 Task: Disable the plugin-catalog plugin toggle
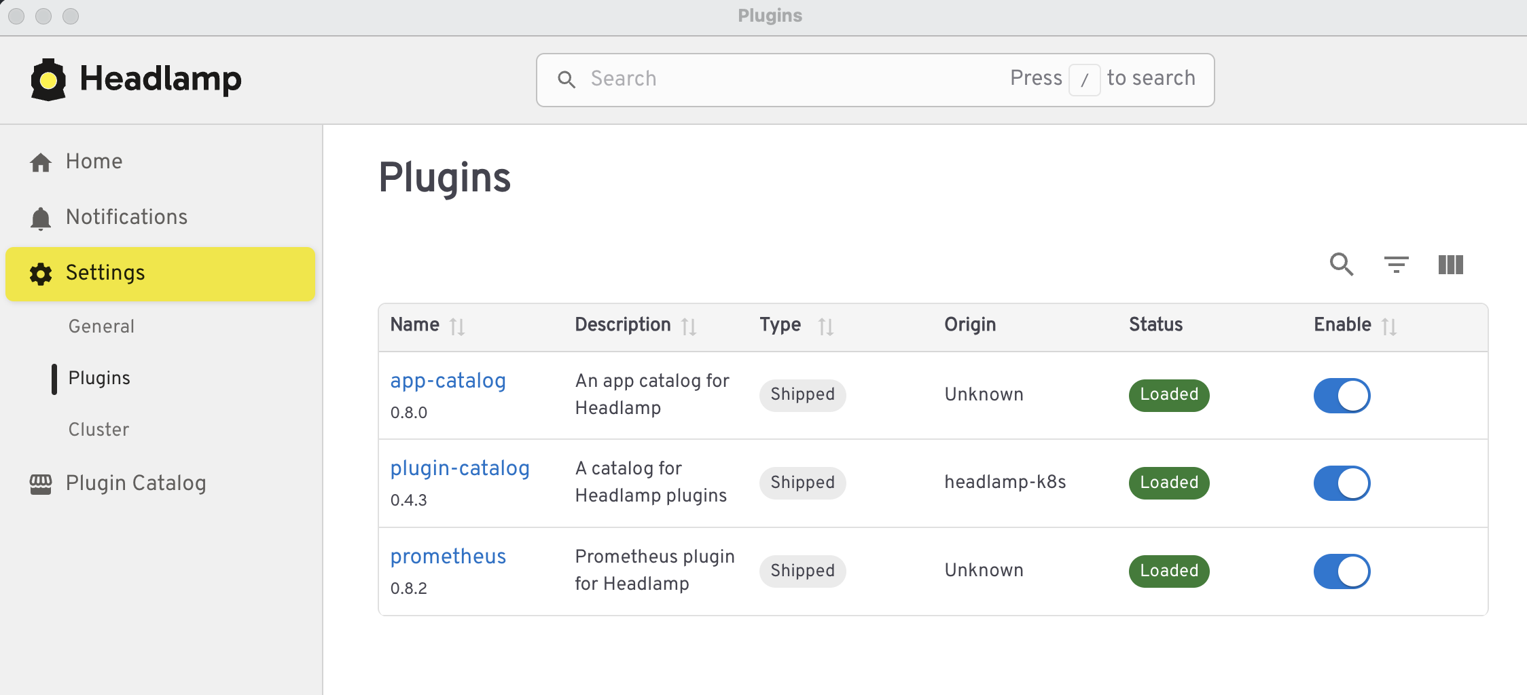tap(1342, 483)
